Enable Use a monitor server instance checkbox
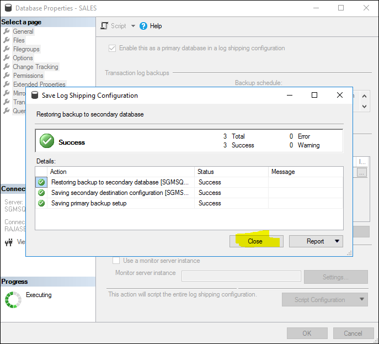Screen dimensions: 379x344 tap(116, 261)
